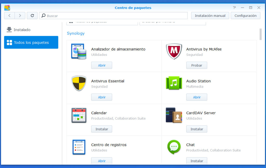Screen dimensions: 266x168
Task: Open Audio Station with Abrir
Action: [197, 97]
